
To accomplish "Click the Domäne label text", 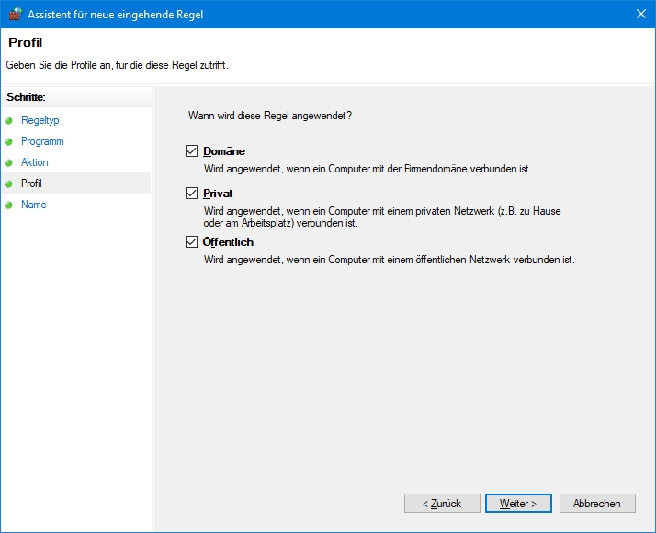I will click(x=224, y=151).
